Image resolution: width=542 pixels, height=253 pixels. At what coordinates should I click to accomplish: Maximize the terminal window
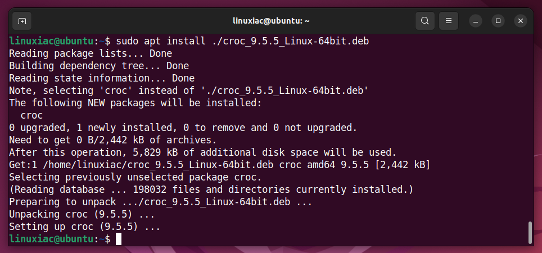tap(498, 21)
